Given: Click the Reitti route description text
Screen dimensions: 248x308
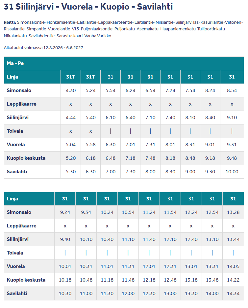Looking at the screenshot, I should [x=124, y=29].
